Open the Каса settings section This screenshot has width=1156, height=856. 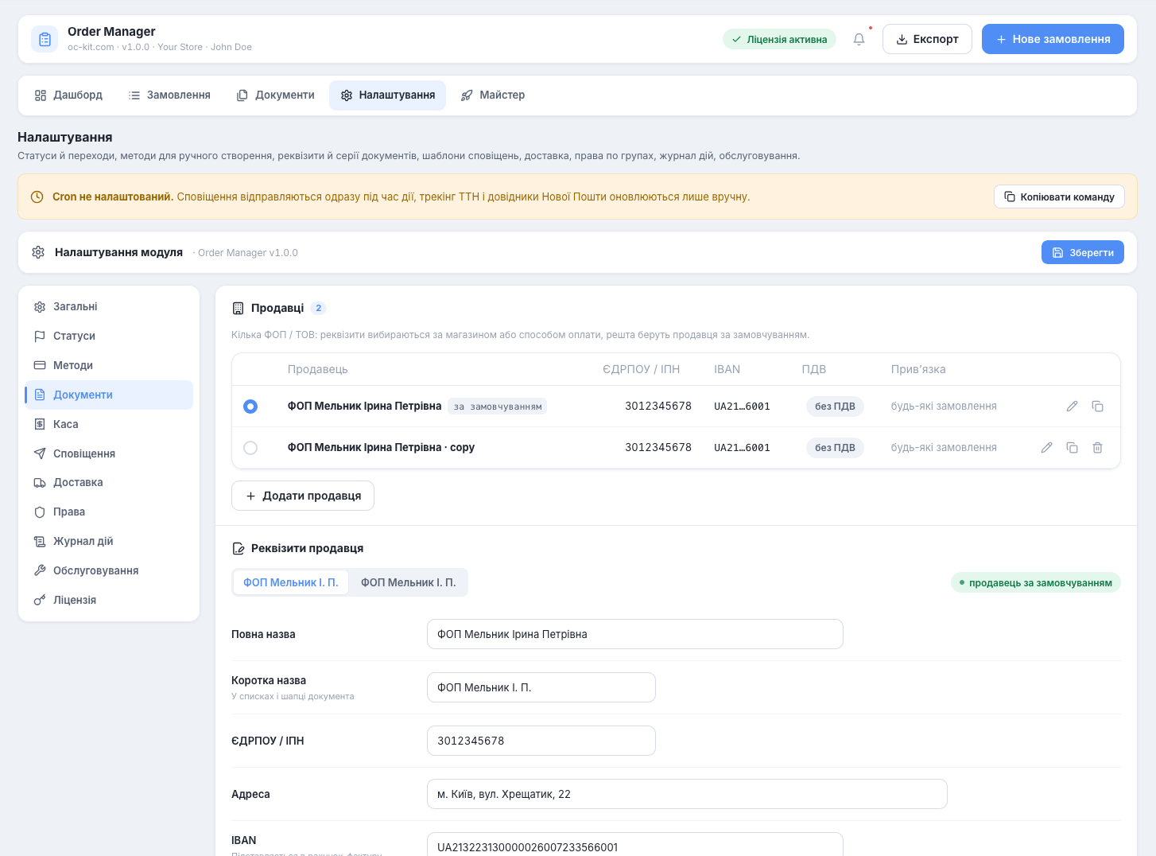pyautogui.click(x=109, y=424)
